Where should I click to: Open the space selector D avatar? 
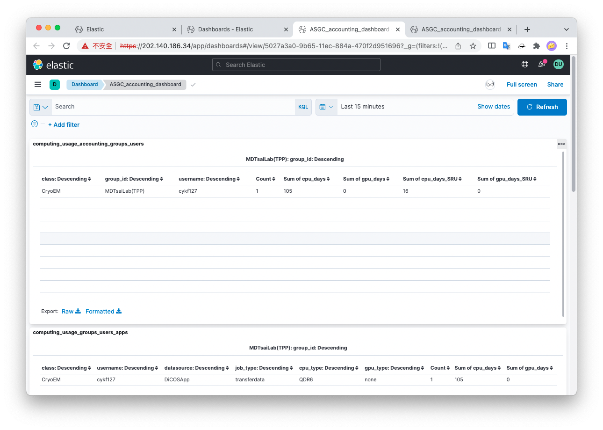[55, 85]
